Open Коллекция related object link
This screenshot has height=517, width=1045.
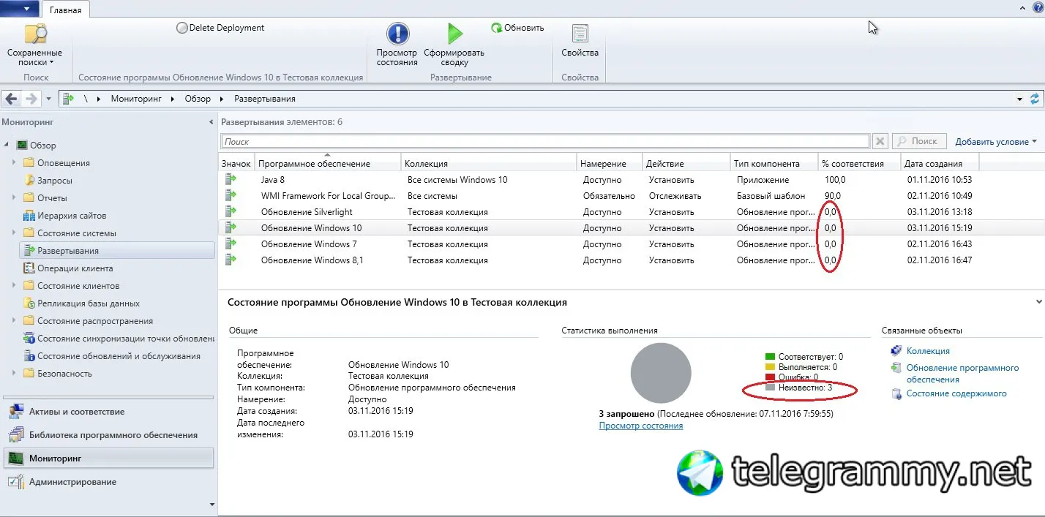pyautogui.click(x=928, y=351)
